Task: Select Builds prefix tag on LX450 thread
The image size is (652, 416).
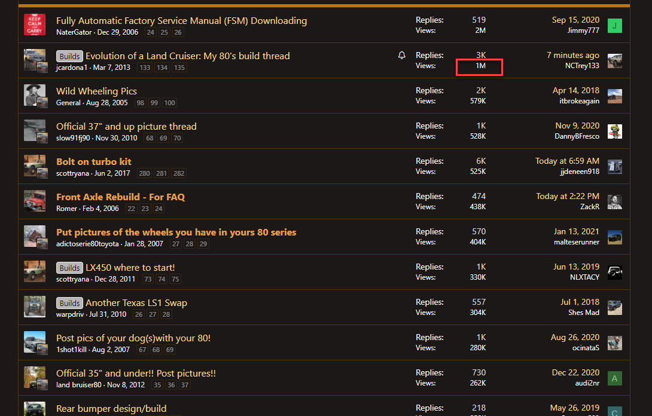Action: pos(69,268)
